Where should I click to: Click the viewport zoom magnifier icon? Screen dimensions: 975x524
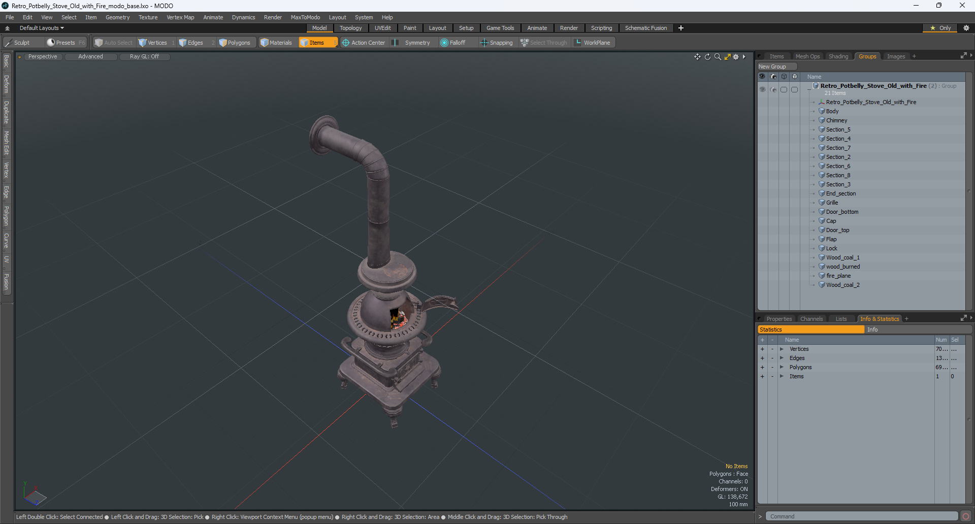tap(718, 57)
